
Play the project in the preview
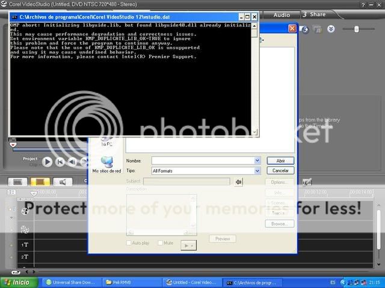(47, 162)
